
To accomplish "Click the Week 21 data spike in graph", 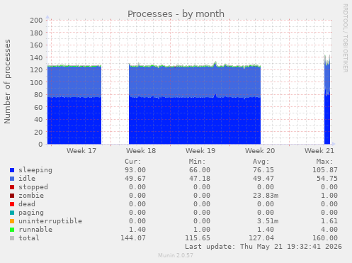I will tap(327, 99).
